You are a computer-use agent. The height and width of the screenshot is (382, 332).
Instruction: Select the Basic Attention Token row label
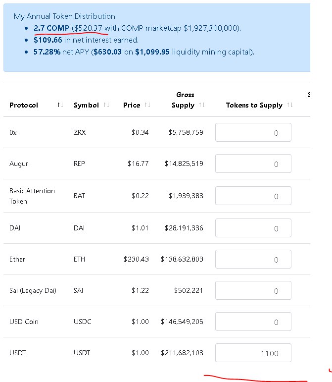pyautogui.click(x=32, y=196)
